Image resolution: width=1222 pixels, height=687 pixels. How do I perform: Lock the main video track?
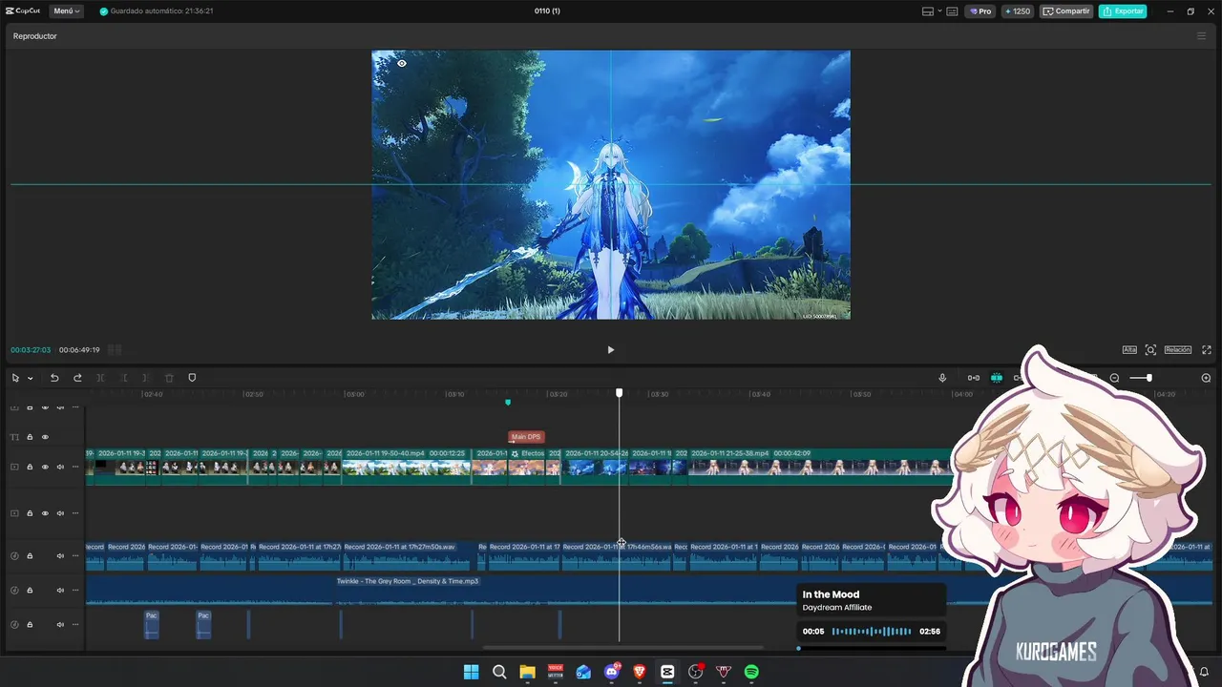tap(30, 467)
